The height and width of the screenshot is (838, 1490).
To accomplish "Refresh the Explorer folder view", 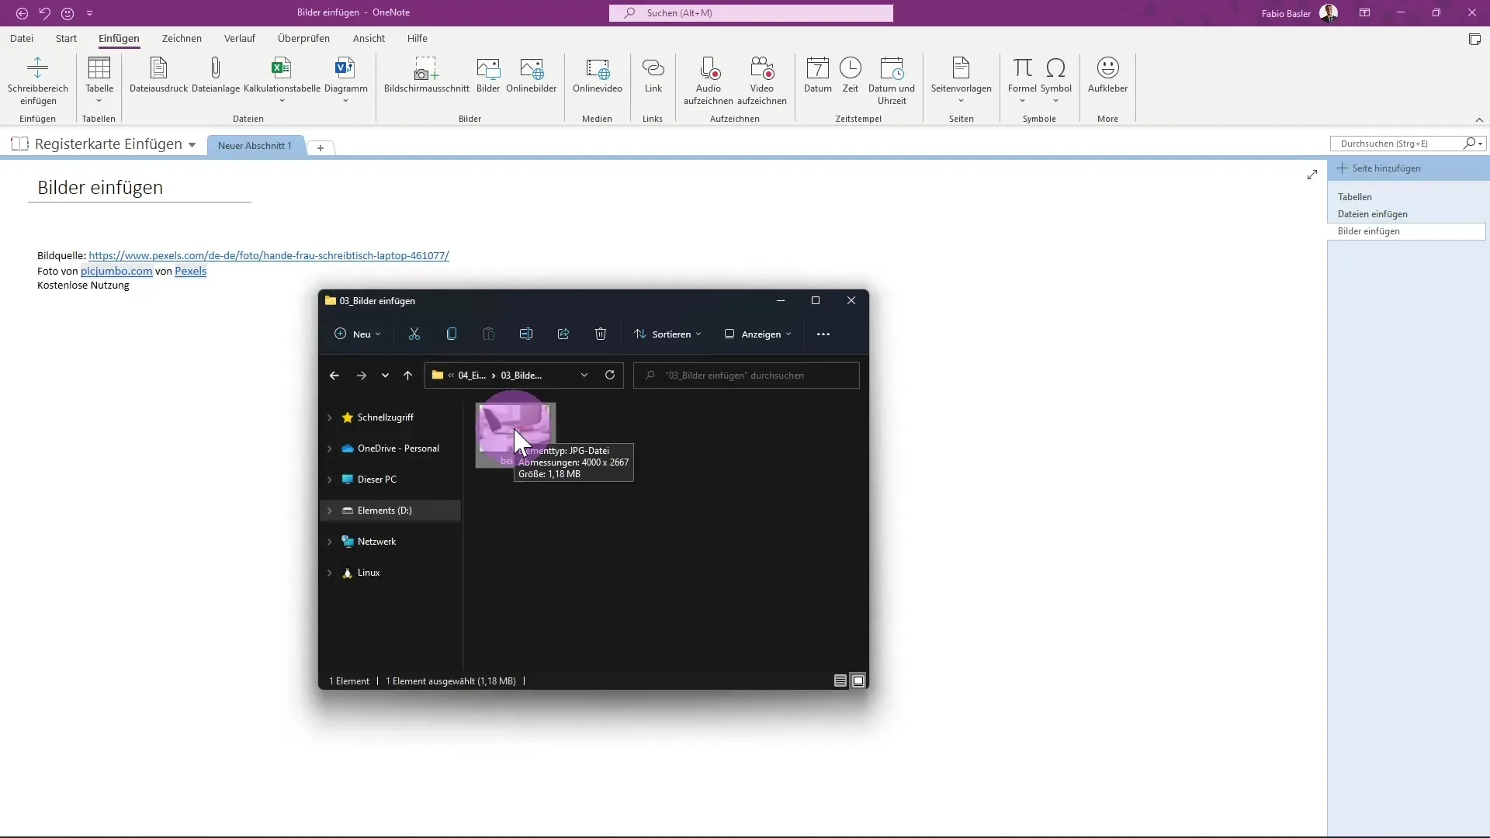I will point(610,376).
